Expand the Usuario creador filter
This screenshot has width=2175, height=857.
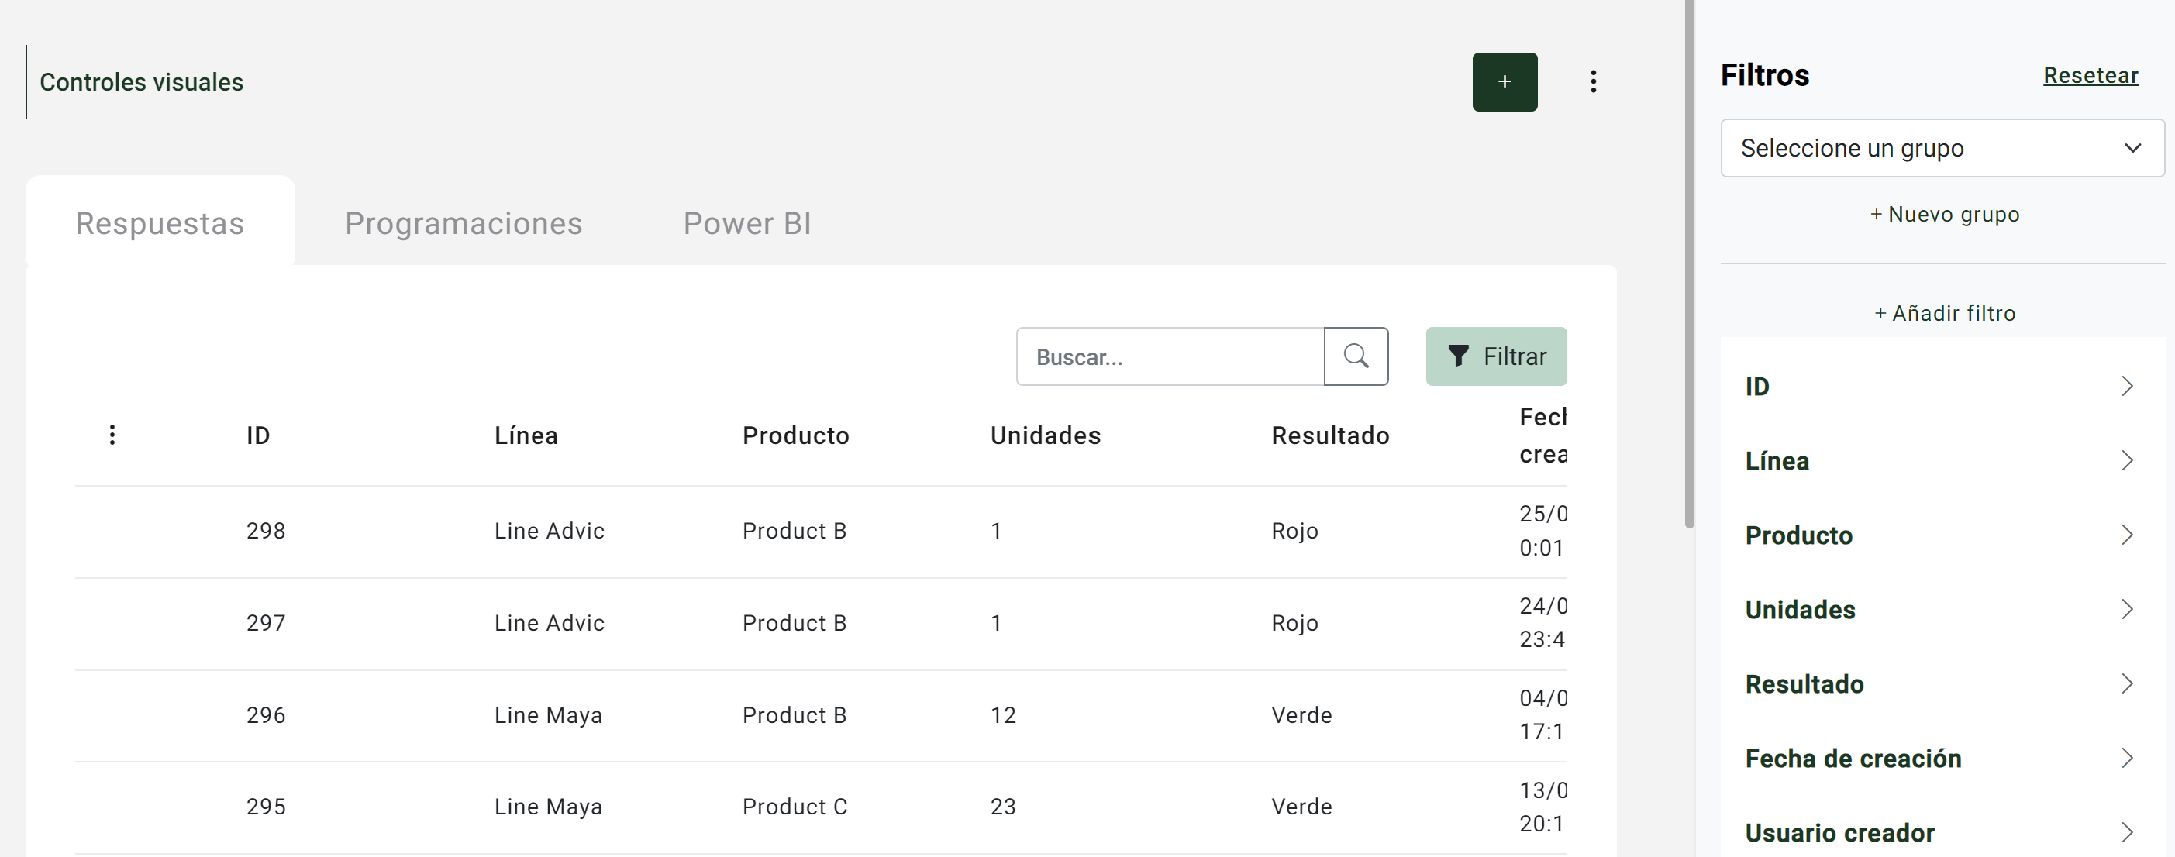coord(1942,832)
